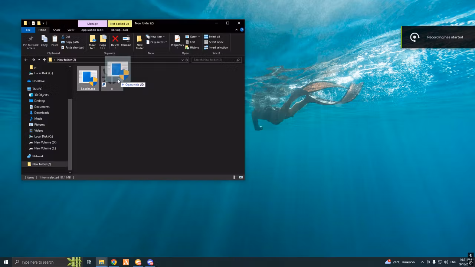This screenshot has width=475, height=267.
Task: Open Google Chrome from the taskbar
Action: click(x=114, y=262)
